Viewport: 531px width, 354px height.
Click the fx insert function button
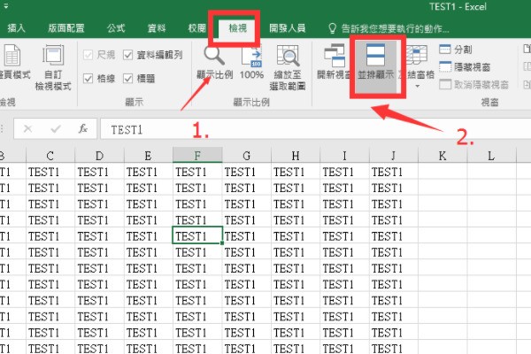(82, 128)
